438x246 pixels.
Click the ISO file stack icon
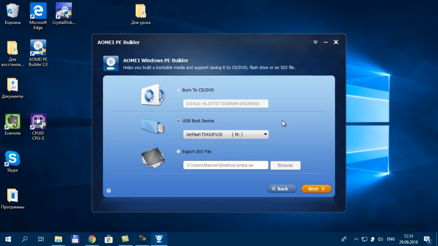(153, 158)
